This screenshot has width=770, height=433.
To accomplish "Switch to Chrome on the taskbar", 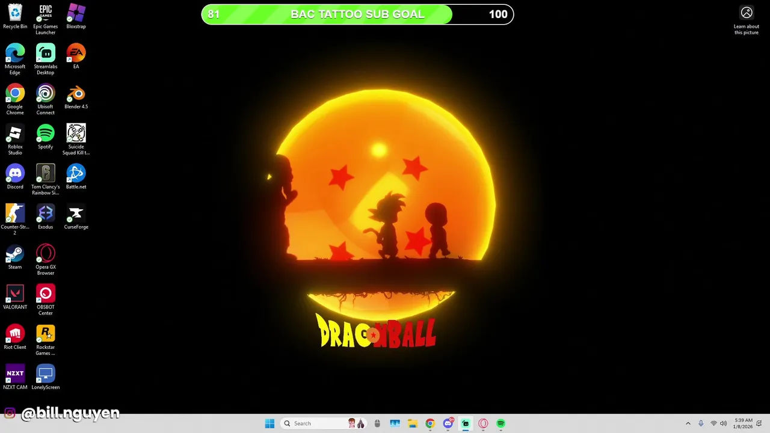I will tap(430, 423).
